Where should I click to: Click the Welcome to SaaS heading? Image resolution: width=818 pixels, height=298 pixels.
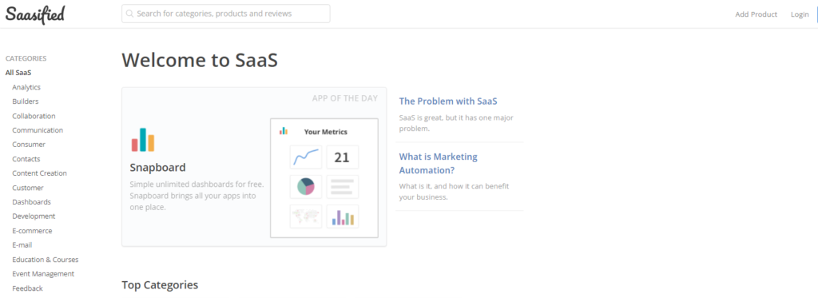click(200, 60)
